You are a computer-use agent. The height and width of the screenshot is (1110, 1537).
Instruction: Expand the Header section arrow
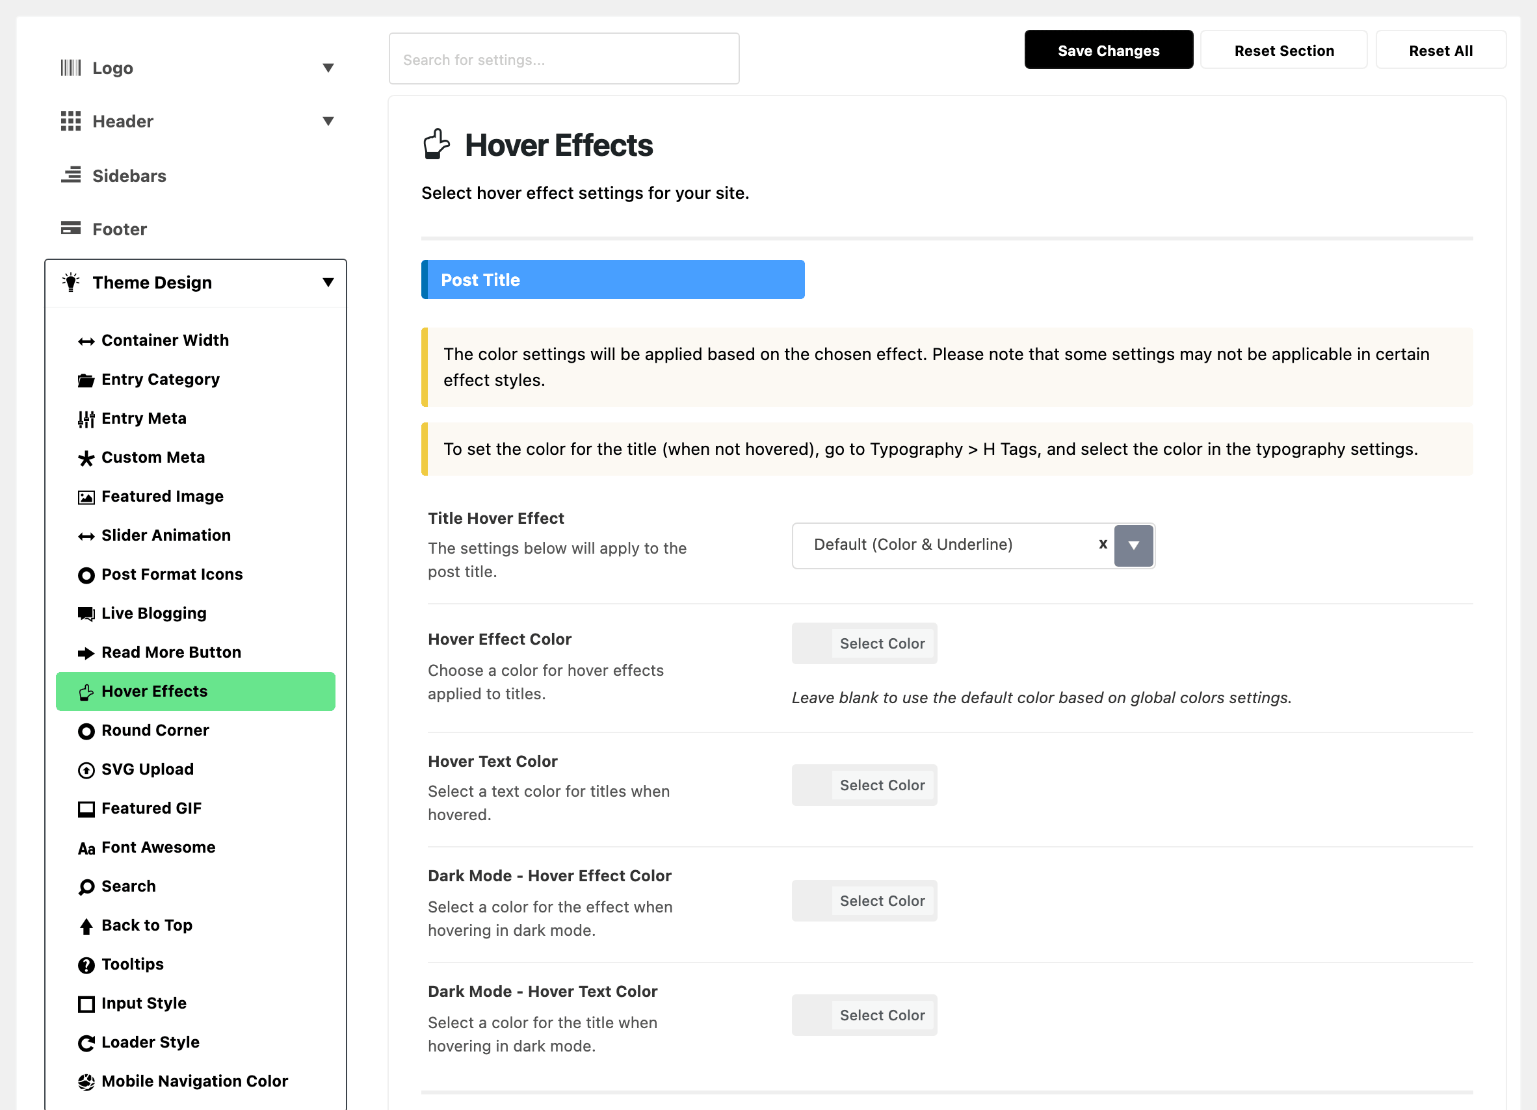(x=328, y=122)
